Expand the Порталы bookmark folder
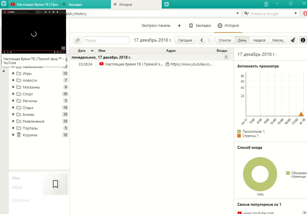307x214 pixels. (13, 128)
